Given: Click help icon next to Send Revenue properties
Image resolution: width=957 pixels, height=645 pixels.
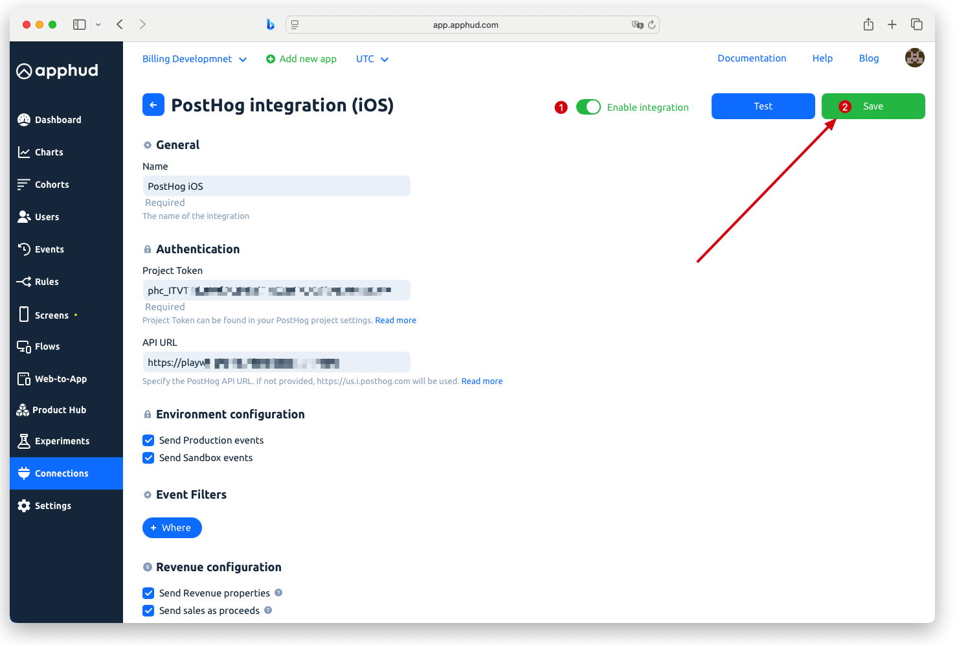Looking at the screenshot, I should point(278,593).
